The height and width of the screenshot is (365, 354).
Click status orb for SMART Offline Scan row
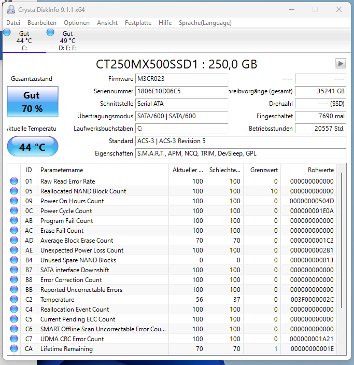[x=14, y=329]
